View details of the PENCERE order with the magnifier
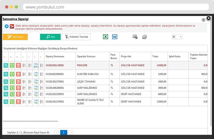Image resolution: width=214 pixels, height=139 pixels. tap(6, 65)
